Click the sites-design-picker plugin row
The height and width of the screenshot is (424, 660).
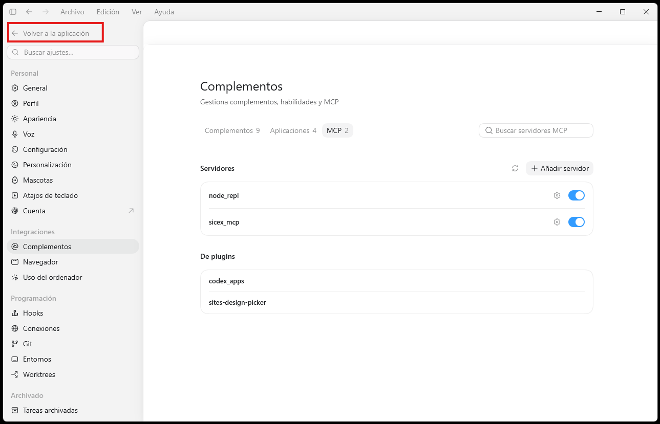coord(397,302)
